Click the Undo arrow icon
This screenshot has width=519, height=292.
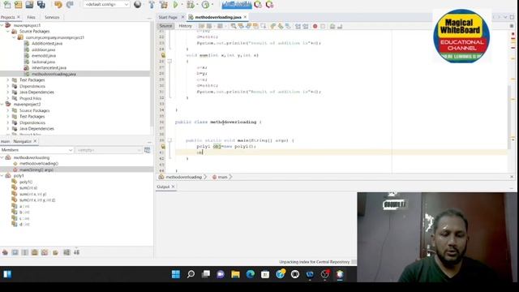pos(58,5)
